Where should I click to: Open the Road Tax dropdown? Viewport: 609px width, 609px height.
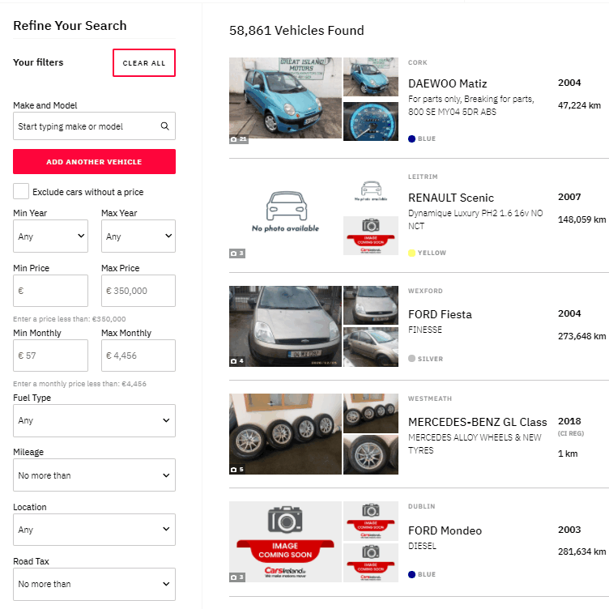94,584
